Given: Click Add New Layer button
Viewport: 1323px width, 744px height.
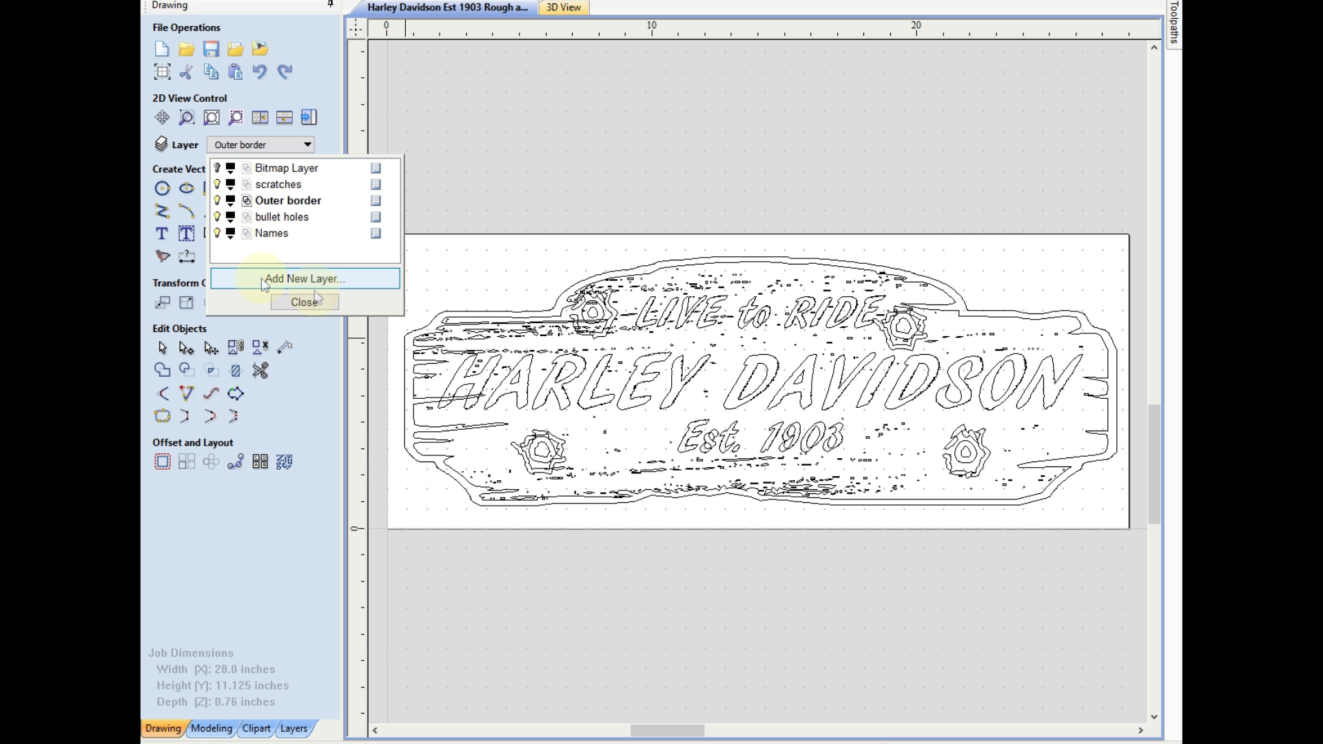Looking at the screenshot, I should [305, 279].
